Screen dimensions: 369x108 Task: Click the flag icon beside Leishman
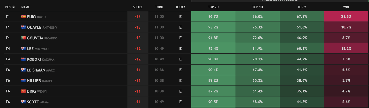pos(24,70)
